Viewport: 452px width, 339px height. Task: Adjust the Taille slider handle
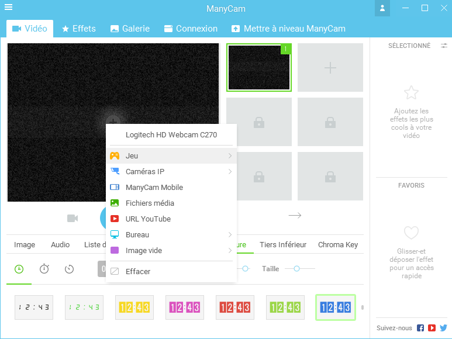(296, 269)
